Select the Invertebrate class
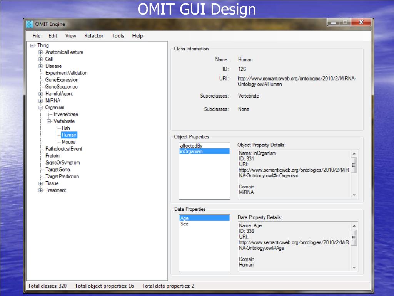394x296 pixels. [66, 114]
